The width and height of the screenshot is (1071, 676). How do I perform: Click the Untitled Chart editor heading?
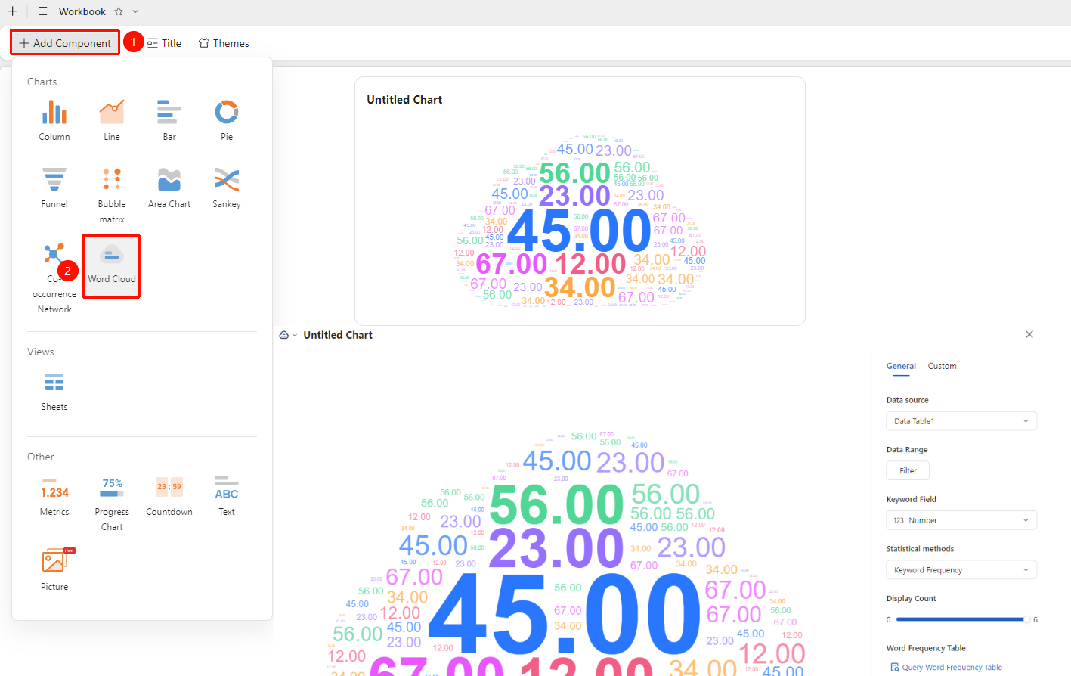click(338, 335)
